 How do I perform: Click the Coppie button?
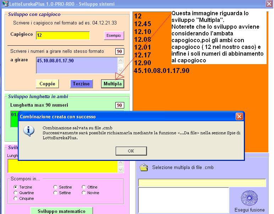click(x=47, y=84)
